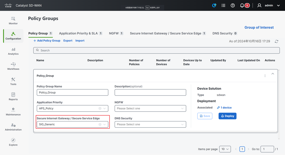Refresh the policy groups list
Screen dimensions: 285x155
click(x=276, y=41)
